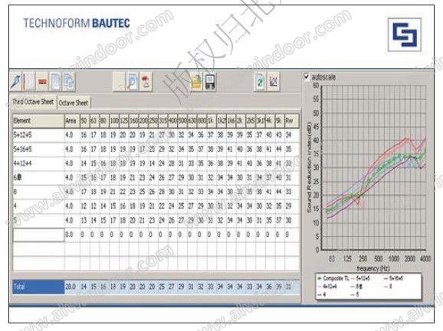Click the Element column header
443x331 pixels.
(38, 121)
